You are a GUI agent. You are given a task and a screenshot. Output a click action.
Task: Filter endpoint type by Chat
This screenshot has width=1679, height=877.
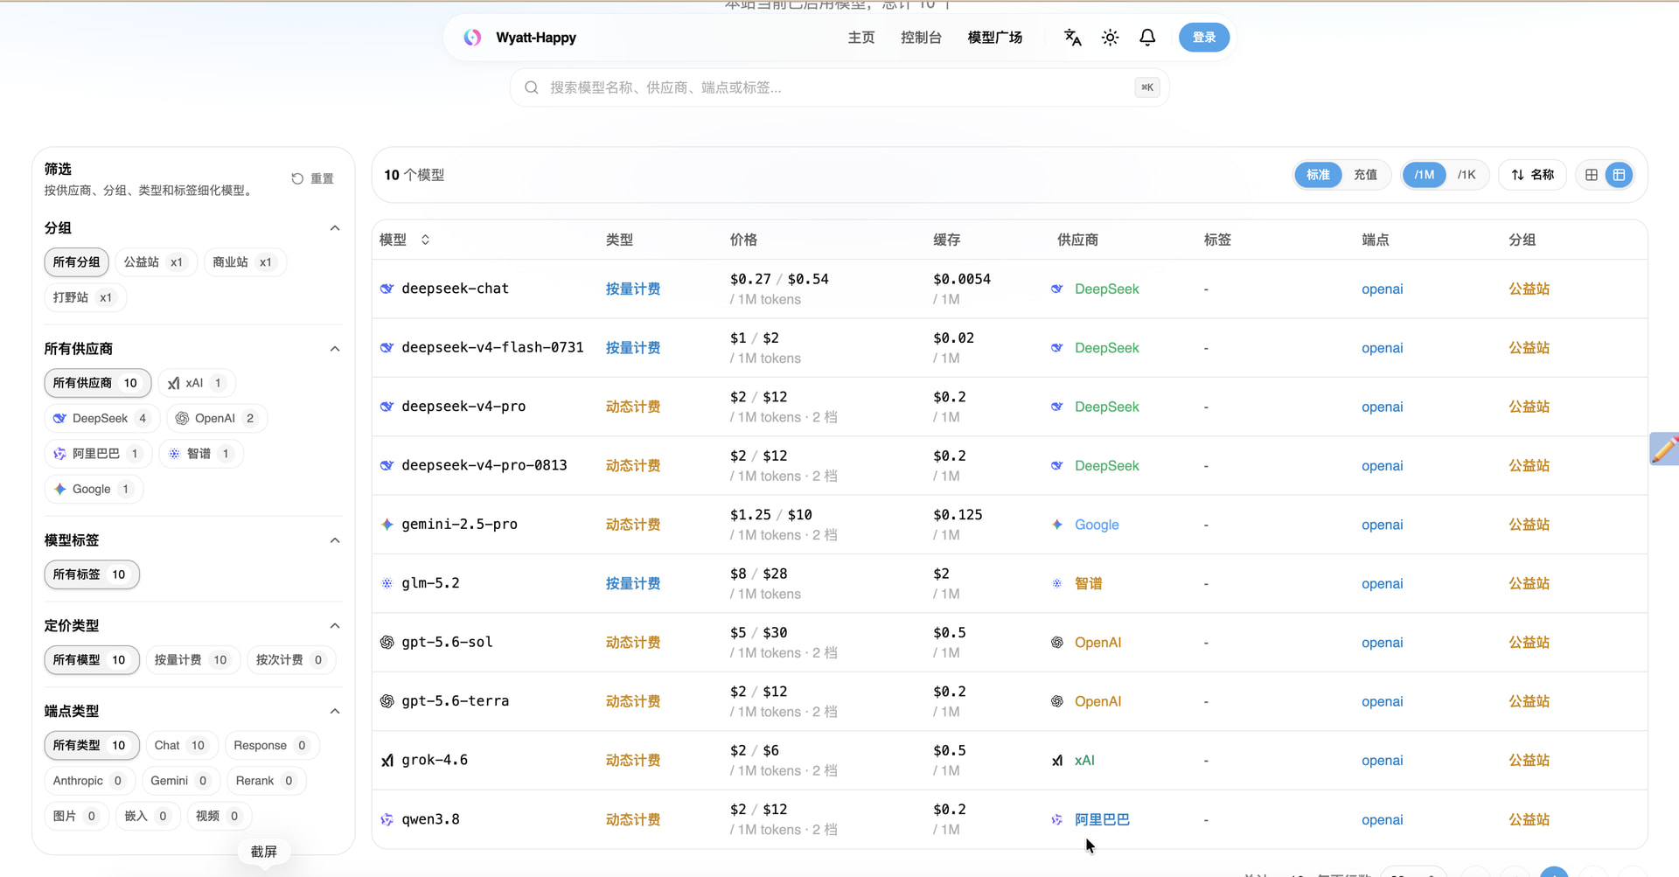[180, 746]
